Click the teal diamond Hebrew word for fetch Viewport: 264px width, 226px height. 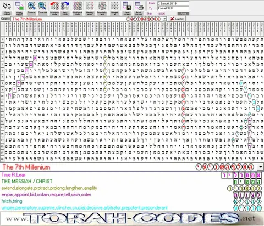click(x=248, y=201)
